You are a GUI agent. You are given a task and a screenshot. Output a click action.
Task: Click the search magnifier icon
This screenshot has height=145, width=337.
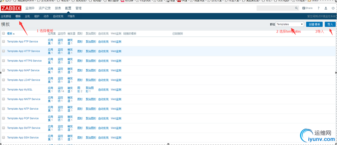click(296, 8)
